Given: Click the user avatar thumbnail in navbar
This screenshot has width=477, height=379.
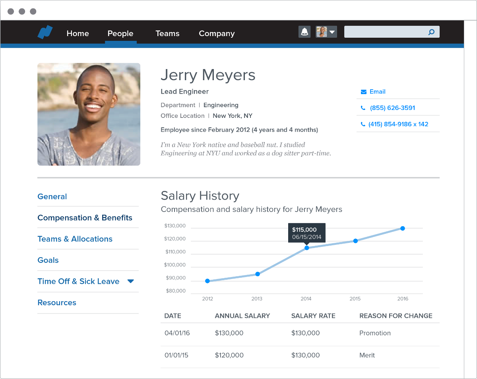Looking at the screenshot, I should pyautogui.click(x=322, y=32).
